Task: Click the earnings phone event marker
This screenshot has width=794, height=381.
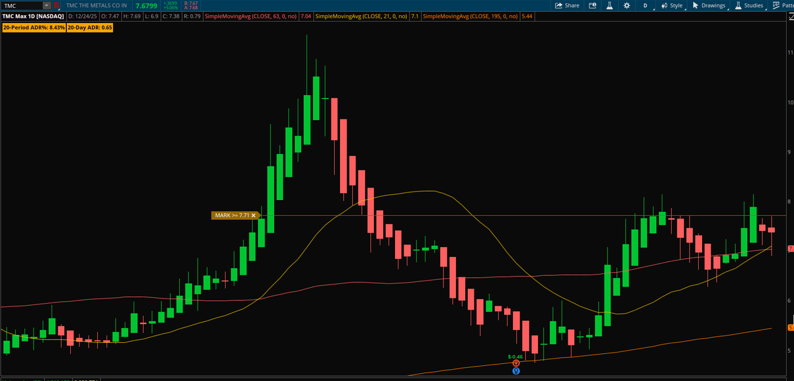Action: click(516, 363)
